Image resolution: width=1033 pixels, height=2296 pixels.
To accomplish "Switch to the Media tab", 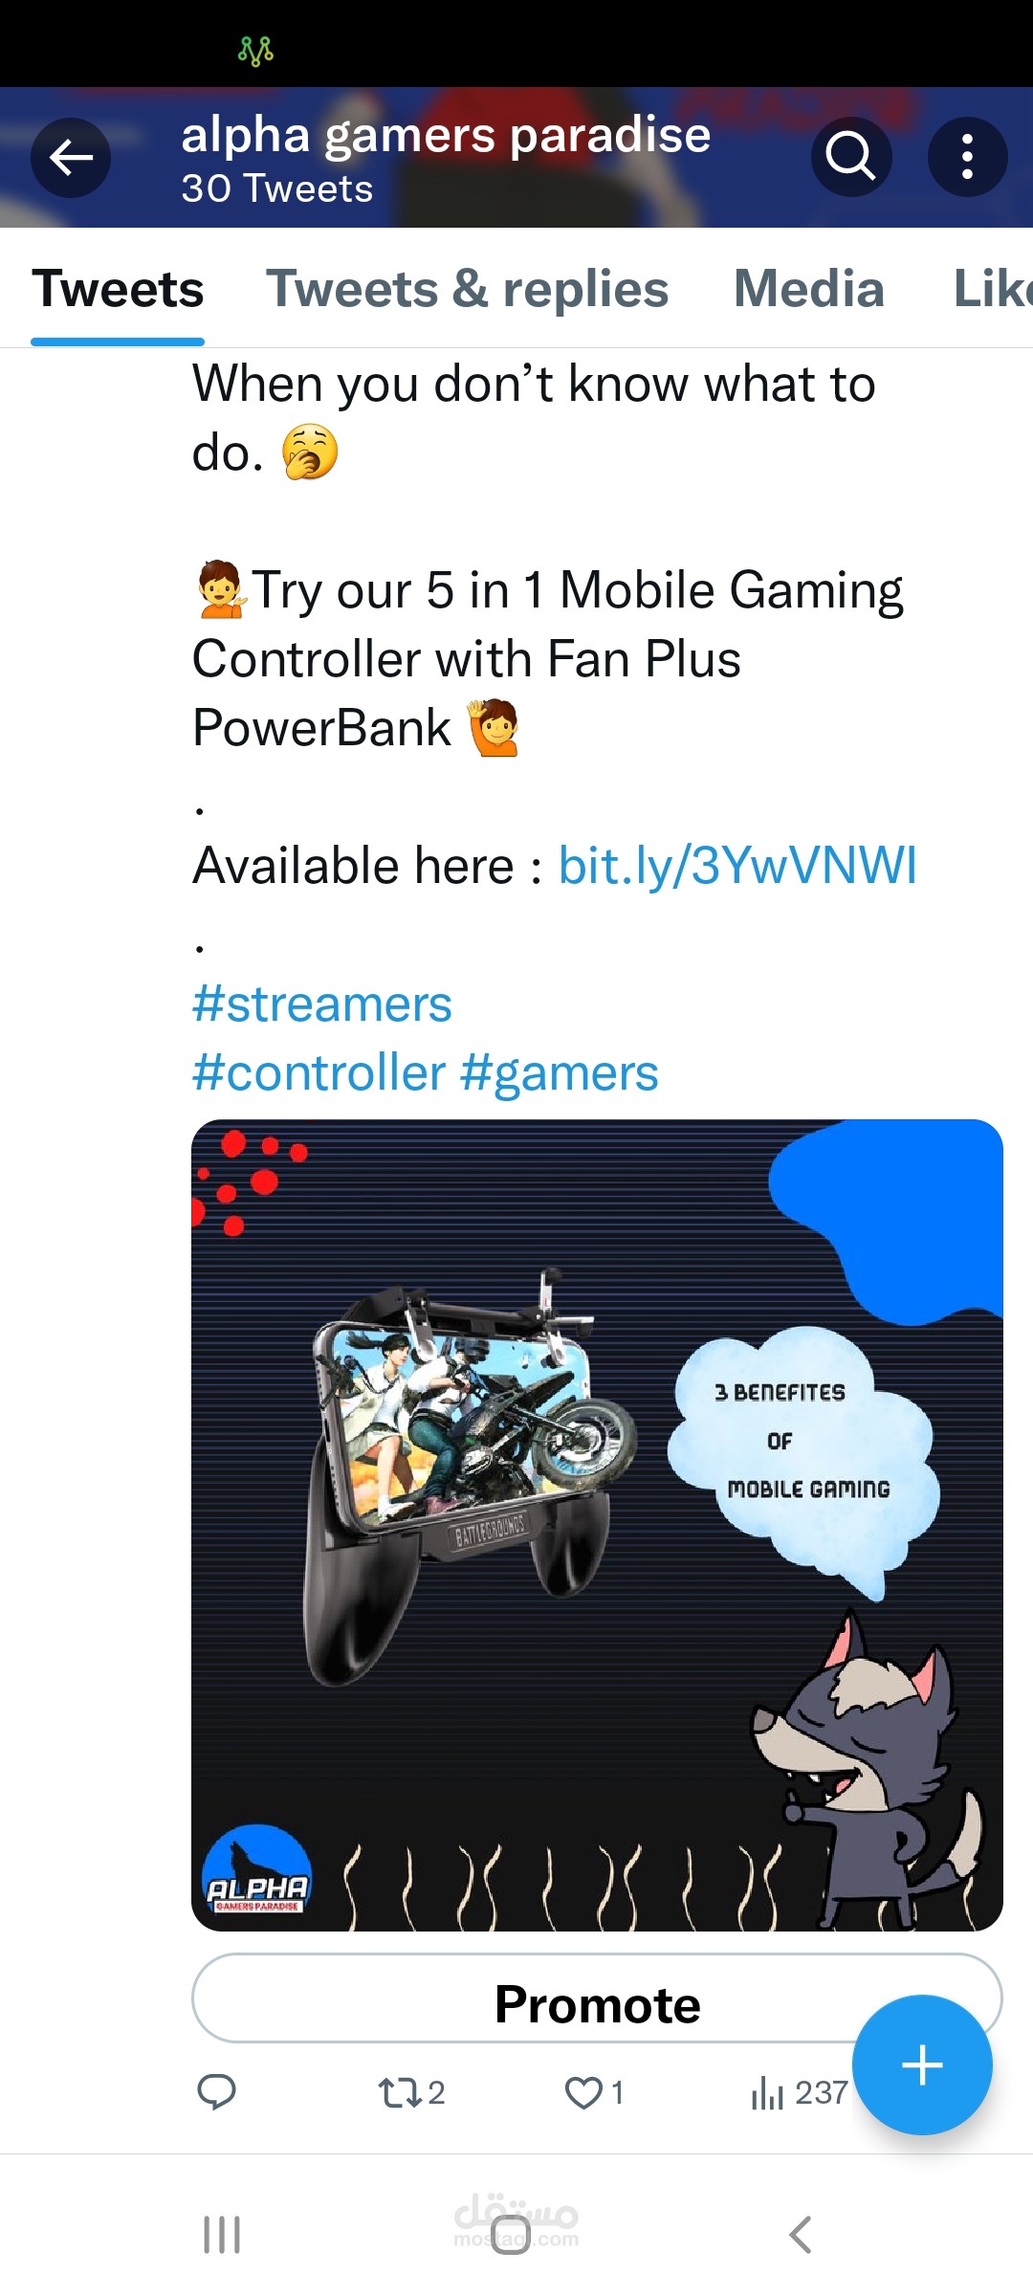I will click(x=809, y=288).
